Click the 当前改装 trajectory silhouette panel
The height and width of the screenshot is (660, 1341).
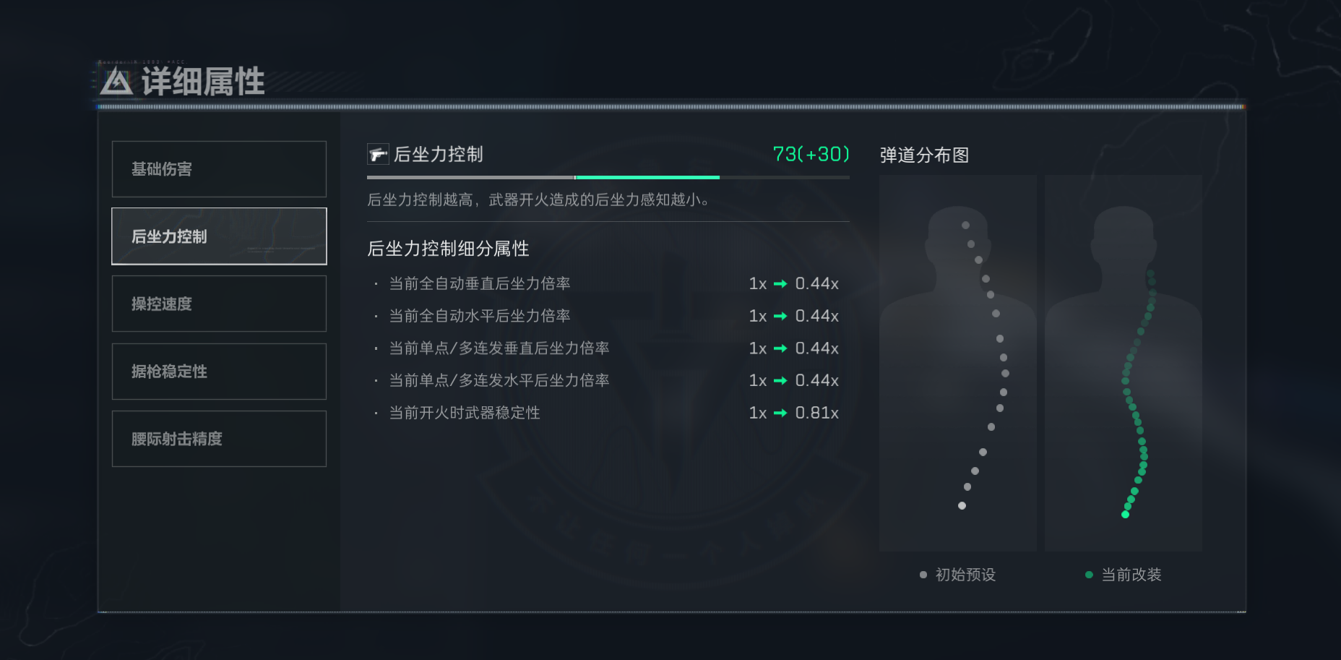coord(1123,363)
